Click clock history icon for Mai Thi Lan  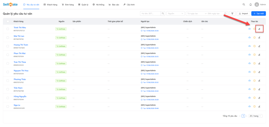tap(254, 38)
